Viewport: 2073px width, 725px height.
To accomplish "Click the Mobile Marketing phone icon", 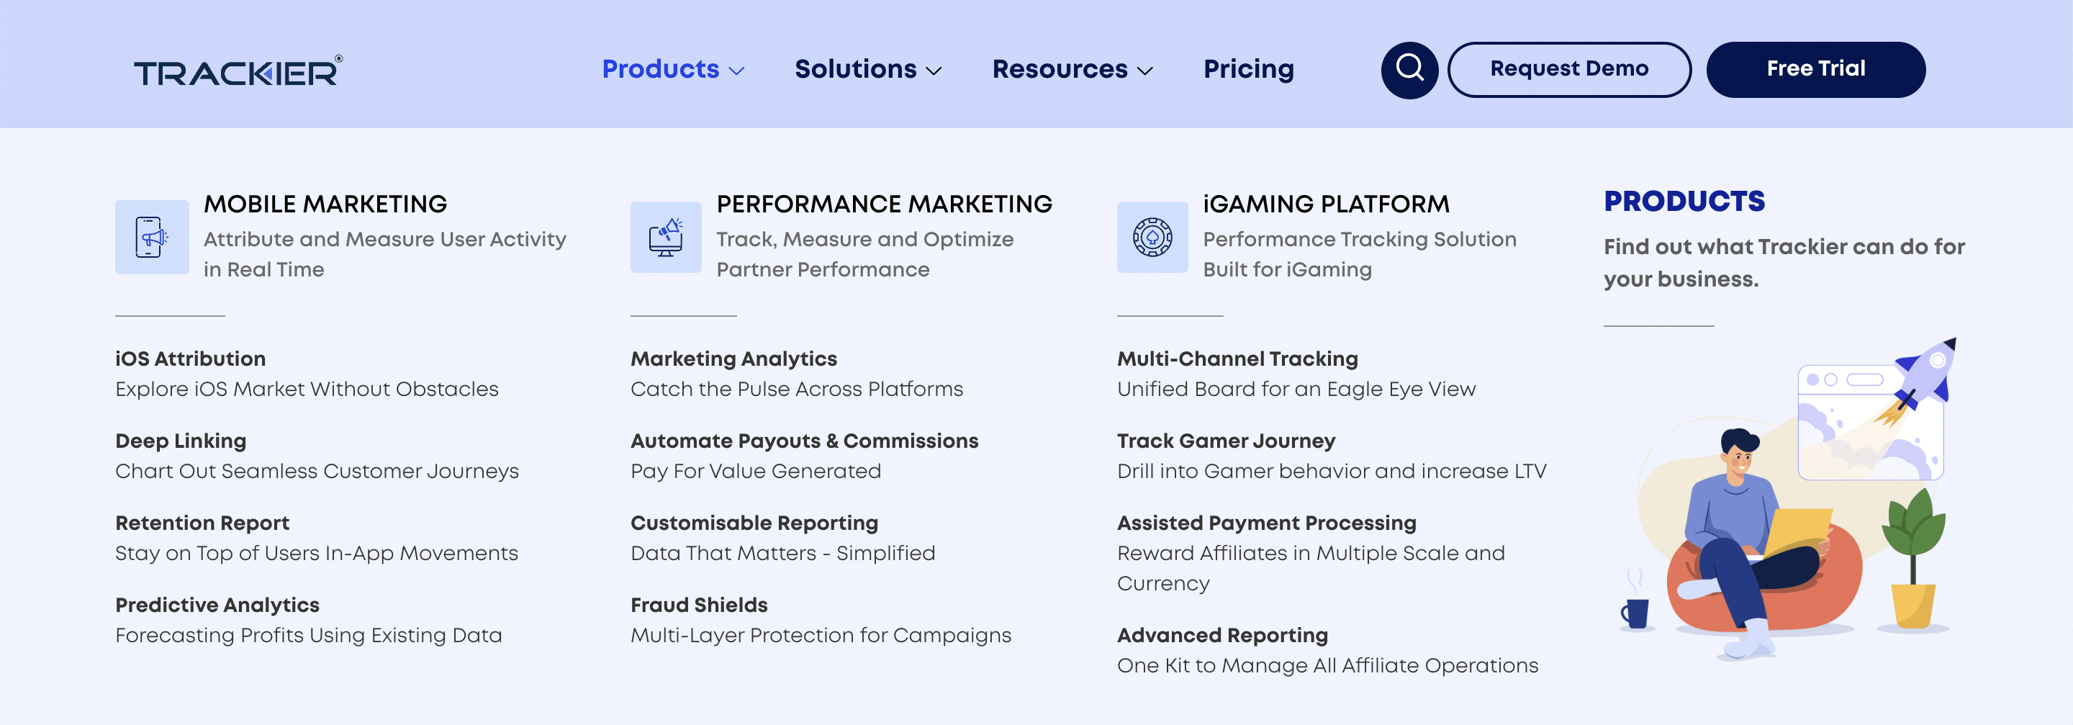I will coord(151,237).
